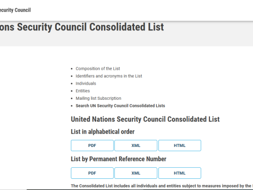Image resolution: width=253 pixels, height=190 pixels.
Task: Get the alphabetical order list in XML
Action: (136, 145)
